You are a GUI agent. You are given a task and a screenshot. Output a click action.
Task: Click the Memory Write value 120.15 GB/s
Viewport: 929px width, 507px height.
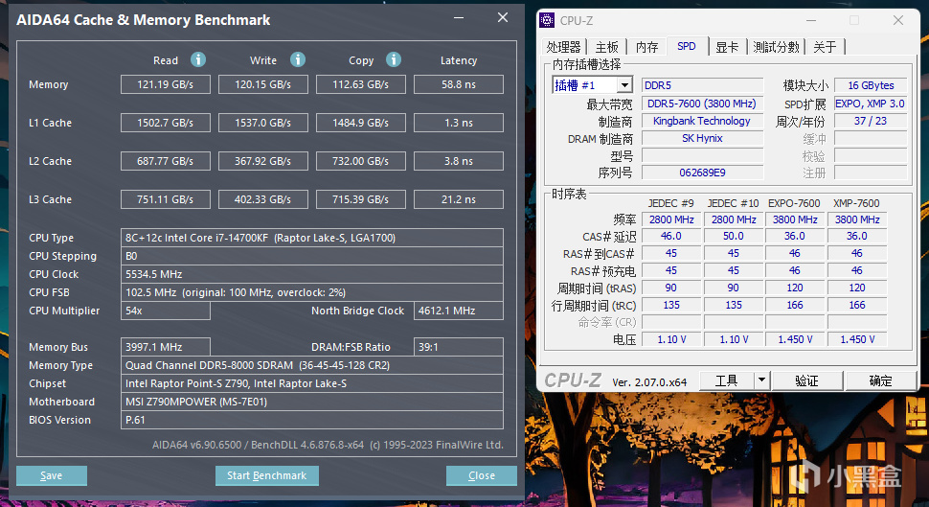(263, 84)
